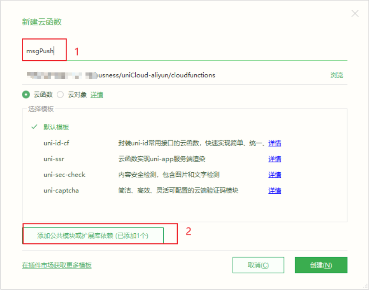Open 详情 link for uni-sec-check

(x=274, y=174)
